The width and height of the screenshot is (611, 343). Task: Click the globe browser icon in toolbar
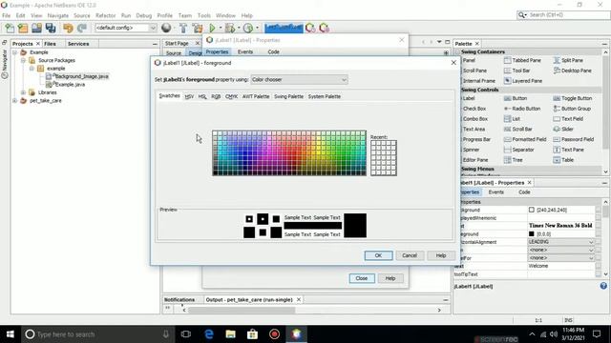[x=166, y=28]
